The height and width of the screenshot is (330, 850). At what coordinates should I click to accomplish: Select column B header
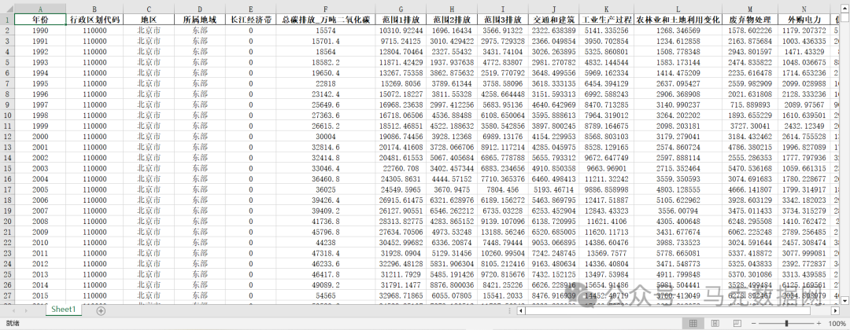(94, 9)
